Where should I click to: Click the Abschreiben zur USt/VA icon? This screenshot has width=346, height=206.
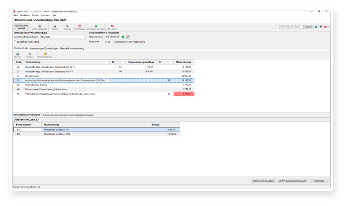pyautogui.click(x=96, y=27)
